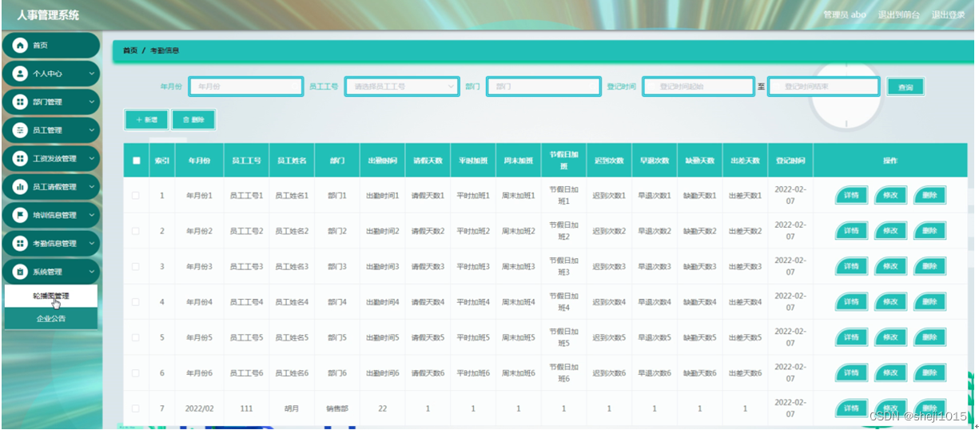The width and height of the screenshot is (979, 430).
Task: Check the checkbox for row 3
Action: point(136,266)
